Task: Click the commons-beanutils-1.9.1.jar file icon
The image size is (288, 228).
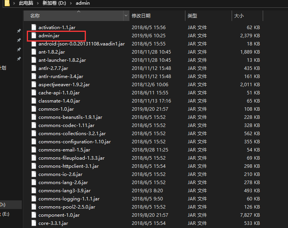Action: [x=34, y=117]
